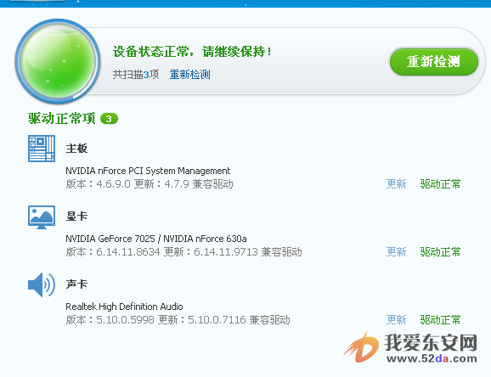Screen dimensions: 491x377
Task: Click the version line 6.14.11.8634 text
Action: (183, 251)
